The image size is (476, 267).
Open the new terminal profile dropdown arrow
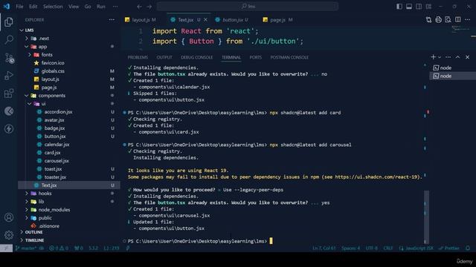440,57
